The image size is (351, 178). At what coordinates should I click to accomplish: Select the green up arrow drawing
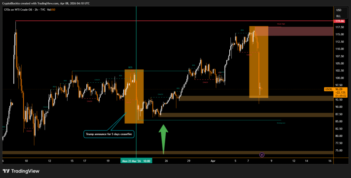tap(164, 137)
